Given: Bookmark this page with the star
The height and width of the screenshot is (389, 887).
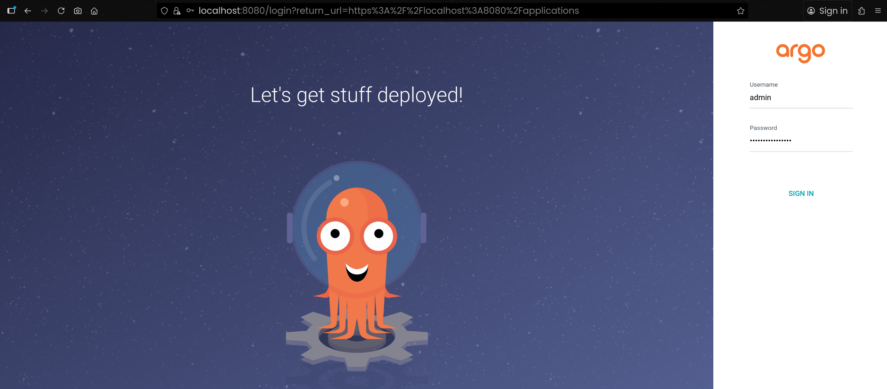Looking at the screenshot, I should 740,11.
